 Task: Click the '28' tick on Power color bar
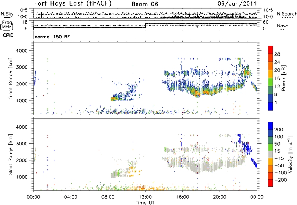tap(277, 54)
